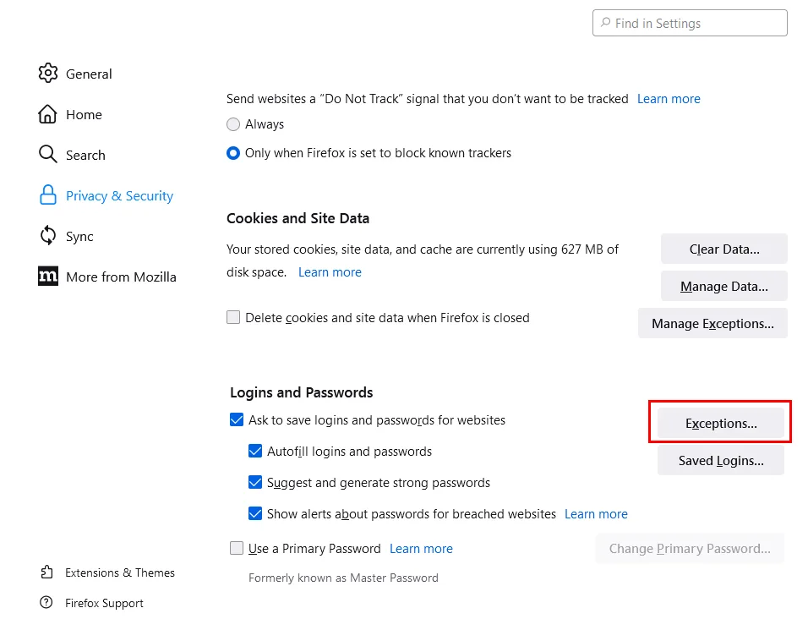This screenshot has width=808, height=630.
Task: Click the Privacy & Security lock icon
Action: click(48, 194)
